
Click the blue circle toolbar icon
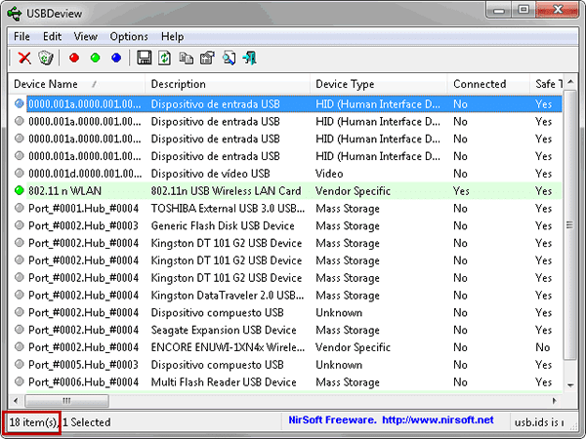tap(116, 58)
